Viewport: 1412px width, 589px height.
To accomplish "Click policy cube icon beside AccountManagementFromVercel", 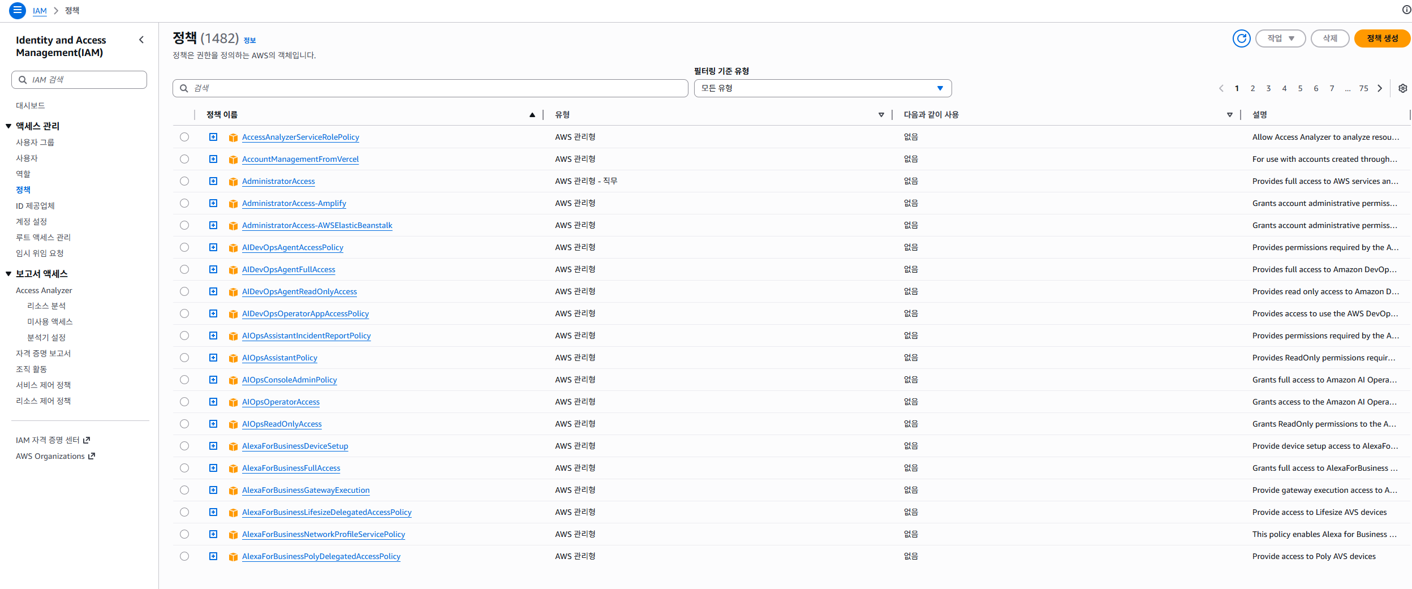I will [x=233, y=160].
